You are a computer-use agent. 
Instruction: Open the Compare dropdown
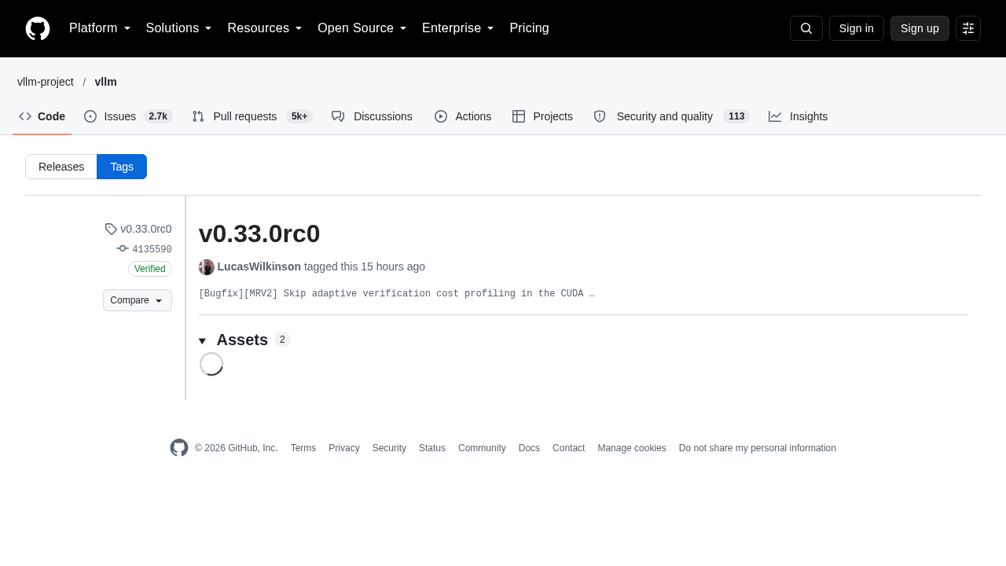point(138,300)
